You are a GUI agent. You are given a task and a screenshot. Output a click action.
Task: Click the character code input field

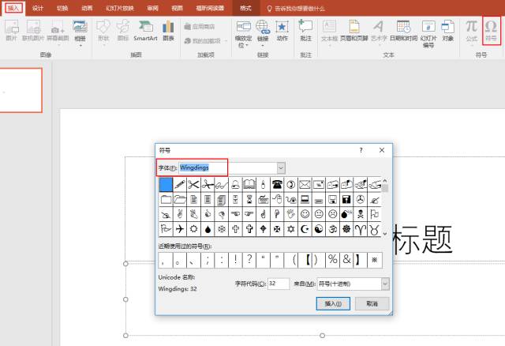click(x=279, y=284)
